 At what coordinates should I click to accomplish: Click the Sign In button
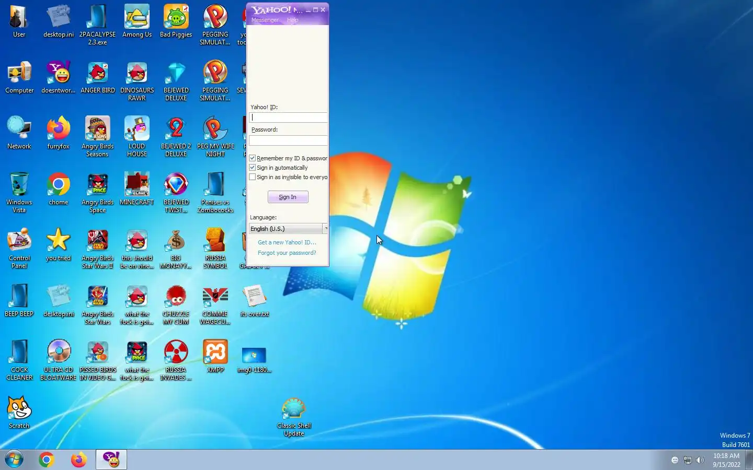(288, 197)
